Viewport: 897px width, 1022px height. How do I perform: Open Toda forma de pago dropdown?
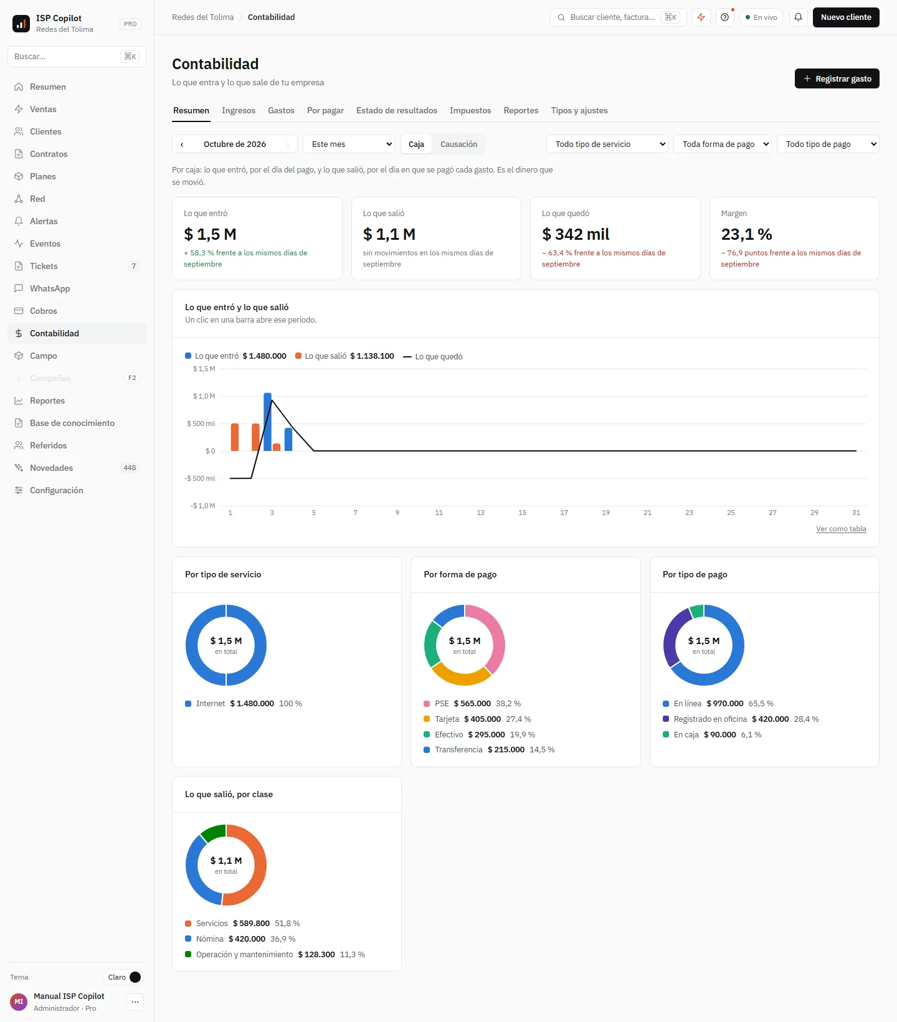tap(723, 144)
